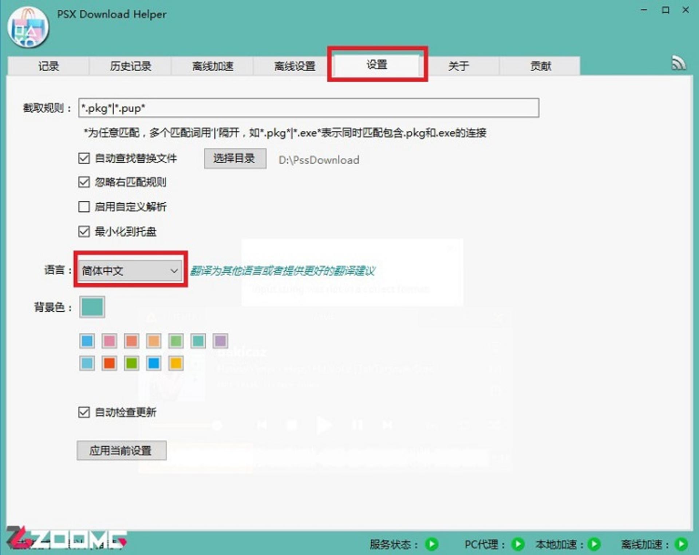Pick the light green swatch in first row
This screenshot has width=699, height=555.
tap(176, 341)
